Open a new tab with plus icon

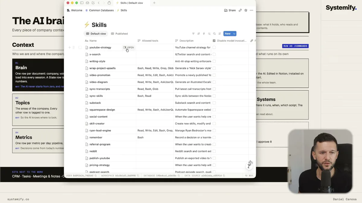[x=154, y=3]
